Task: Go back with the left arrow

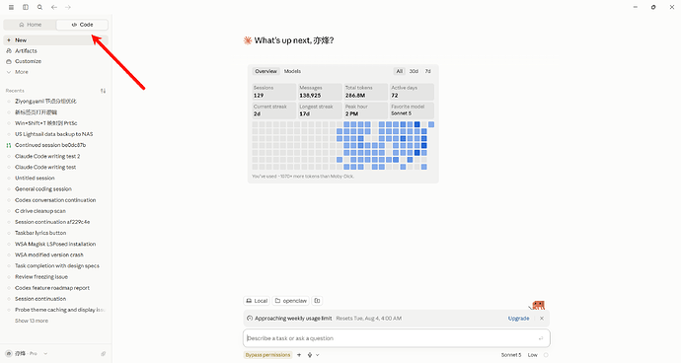Action: coord(54,7)
